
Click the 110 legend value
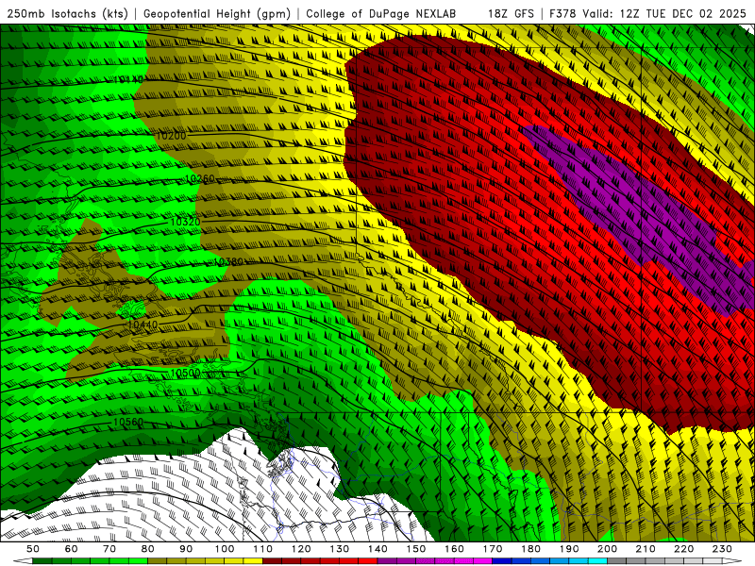click(263, 549)
